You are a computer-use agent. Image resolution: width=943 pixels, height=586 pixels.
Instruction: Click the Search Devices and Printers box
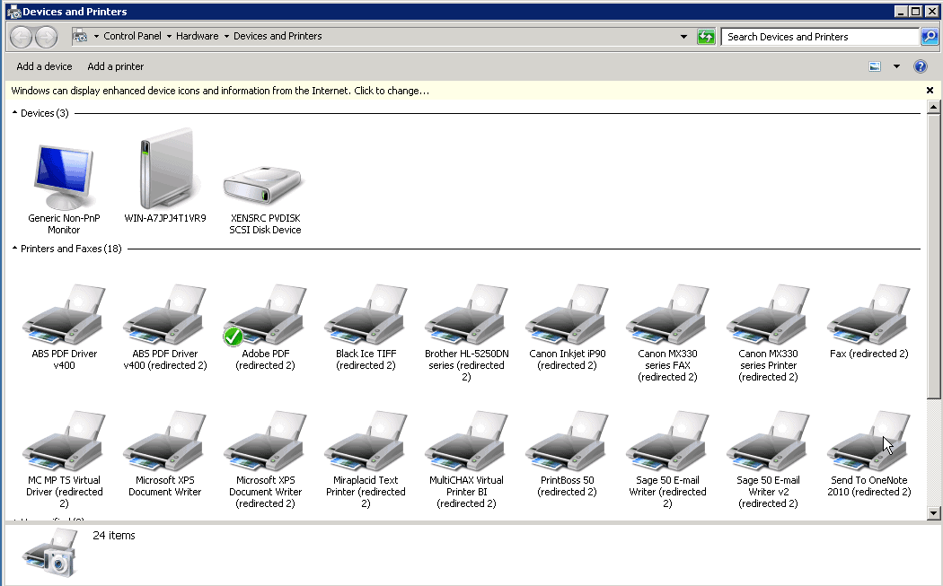pyautogui.click(x=819, y=37)
